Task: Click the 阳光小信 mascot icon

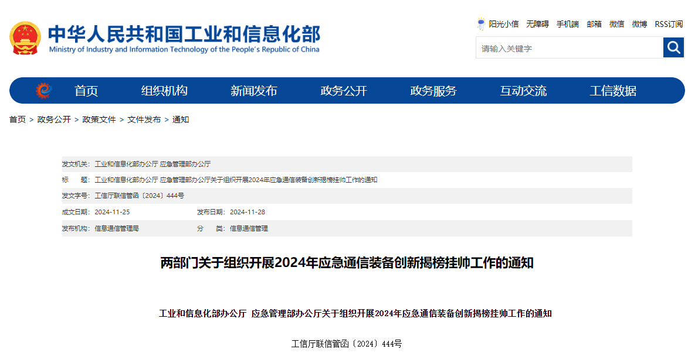Action: click(482, 24)
